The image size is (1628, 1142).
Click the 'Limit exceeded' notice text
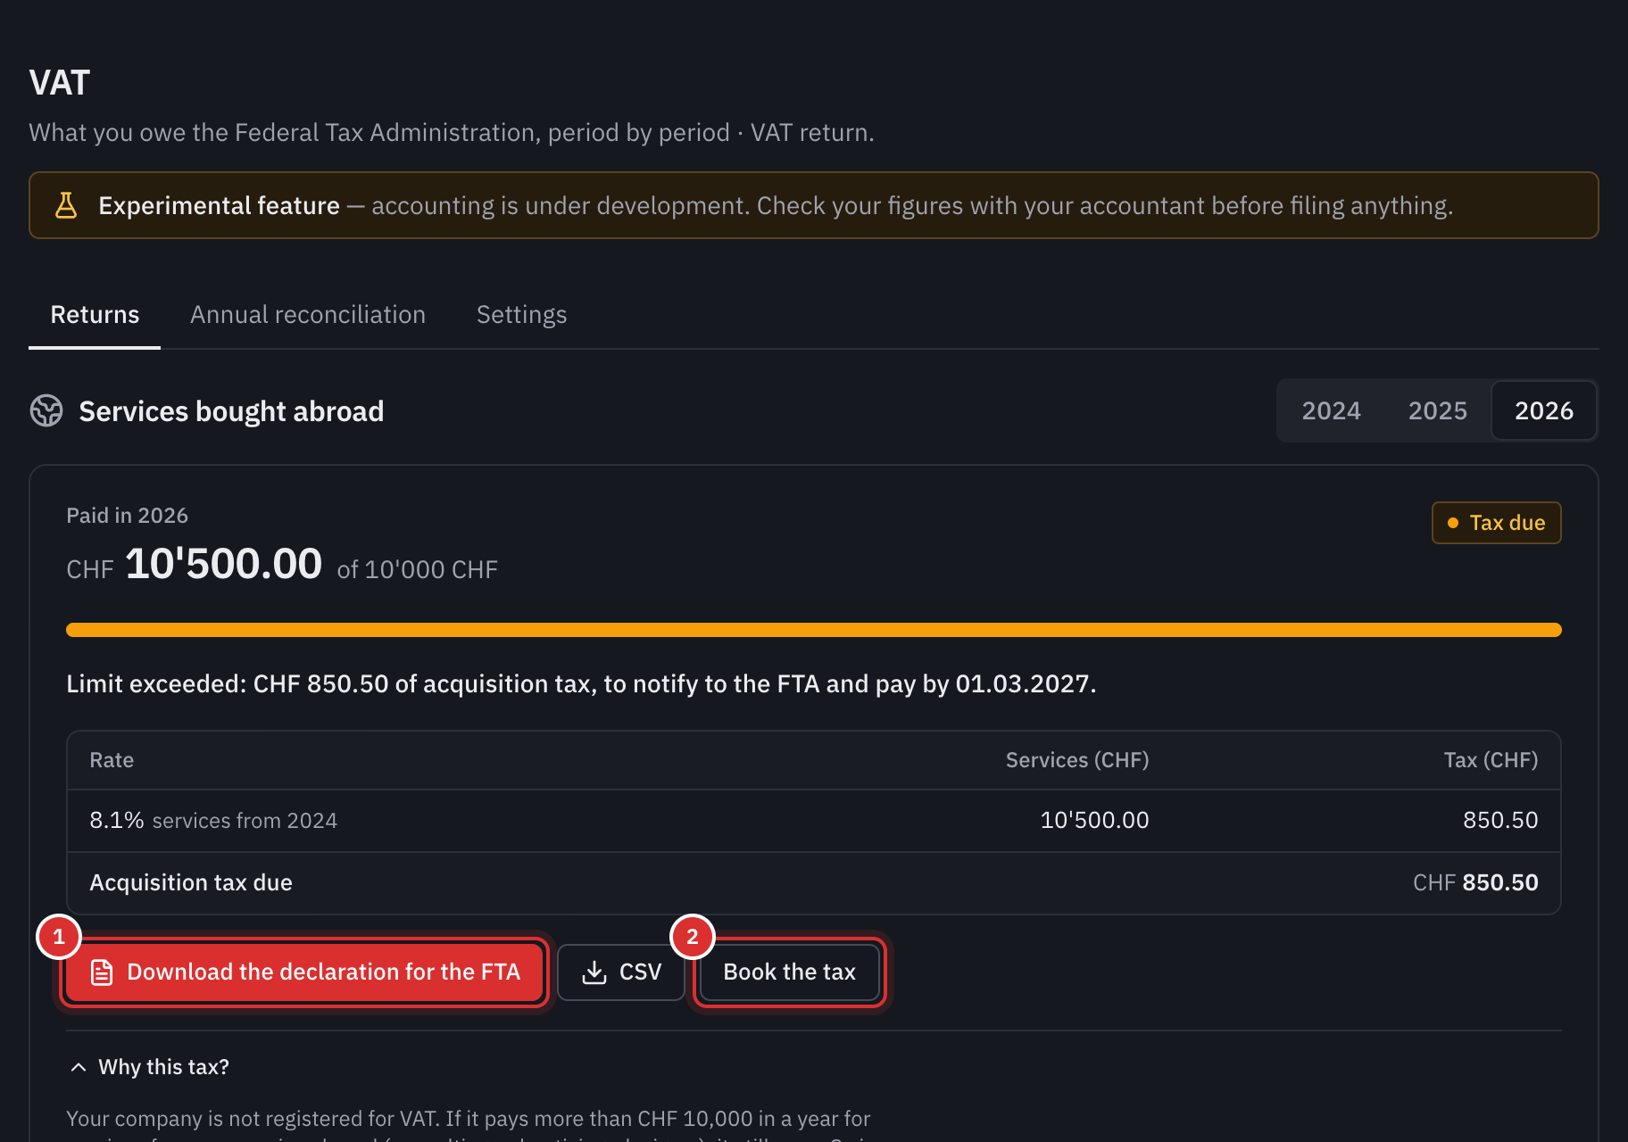(581, 684)
